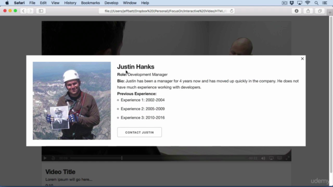
Task: Open the Edit menu
Action: (43, 3)
